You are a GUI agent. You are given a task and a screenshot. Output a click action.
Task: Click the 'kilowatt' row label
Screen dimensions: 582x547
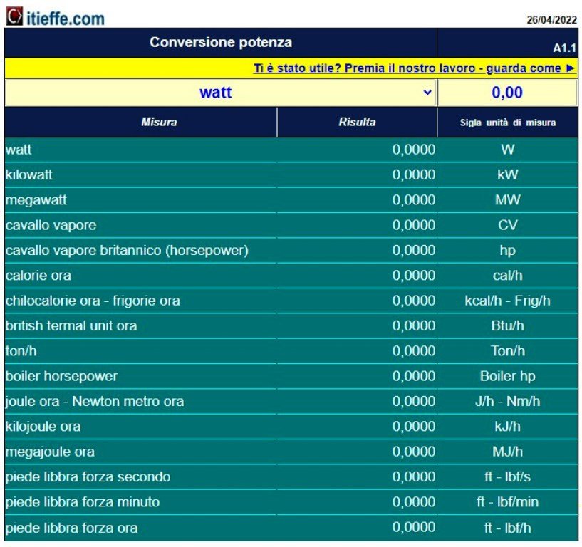(x=29, y=174)
